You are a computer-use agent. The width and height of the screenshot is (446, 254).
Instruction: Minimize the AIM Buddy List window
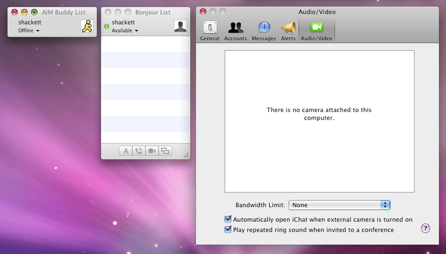tap(24, 12)
